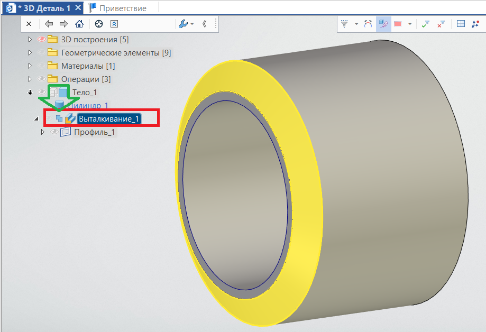486x332 pixels.
Task: Click the boolean squares icon before Выталкивание_1
Action: [x=59, y=118]
